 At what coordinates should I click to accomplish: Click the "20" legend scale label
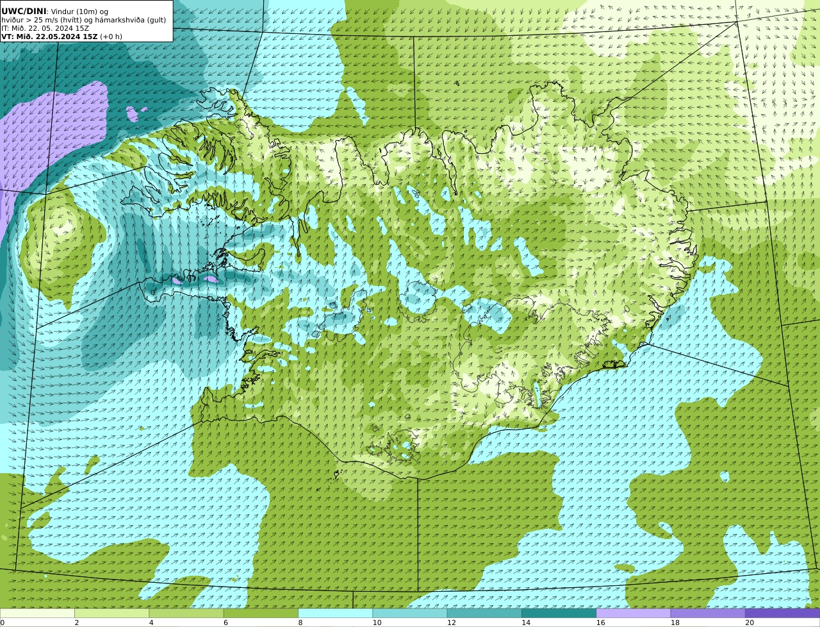(x=749, y=623)
